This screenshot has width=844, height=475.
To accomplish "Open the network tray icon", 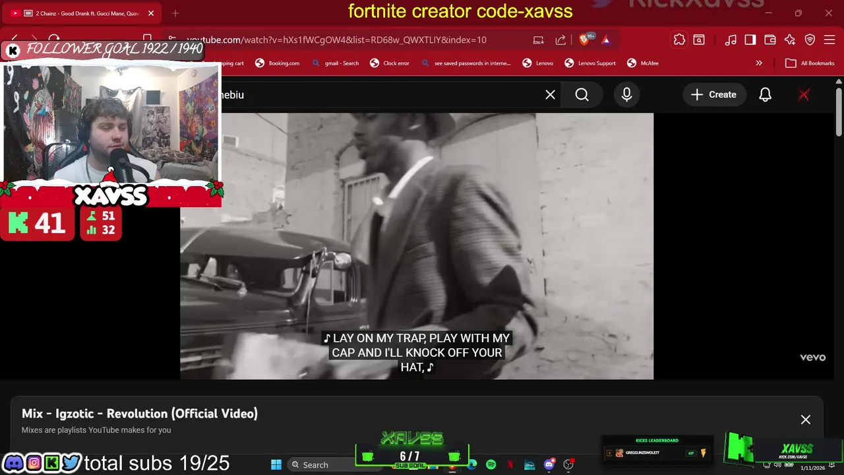I will (x=767, y=465).
